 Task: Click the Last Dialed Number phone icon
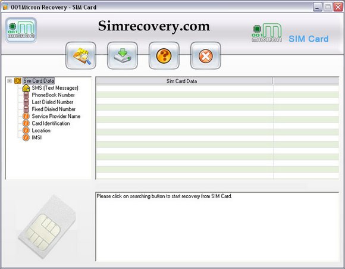pyautogui.click(x=26, y=102)
